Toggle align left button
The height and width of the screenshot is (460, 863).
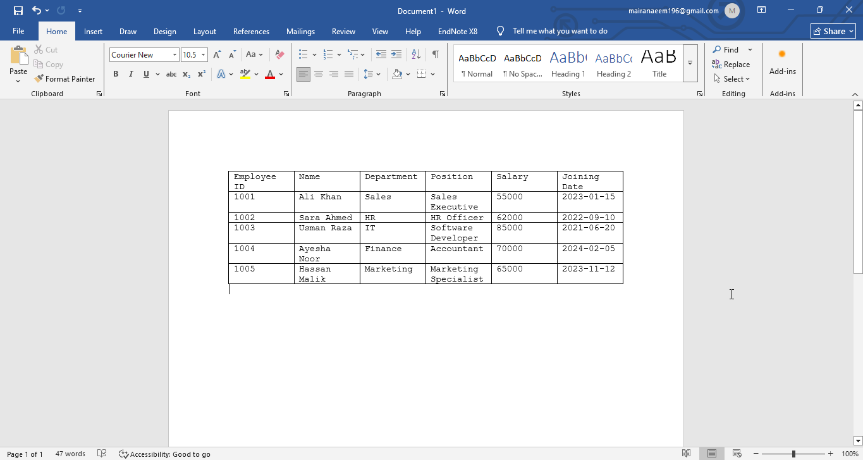point(303,74)
